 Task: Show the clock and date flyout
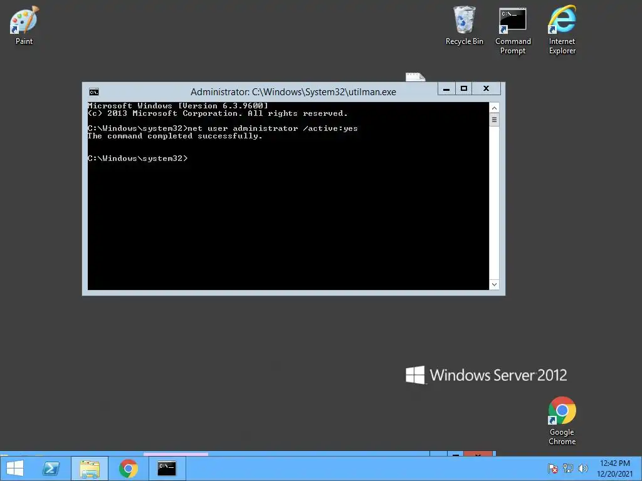(x=614, y=468)
